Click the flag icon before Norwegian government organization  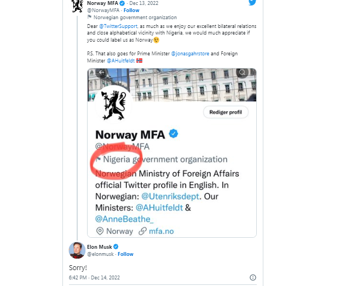89,17
